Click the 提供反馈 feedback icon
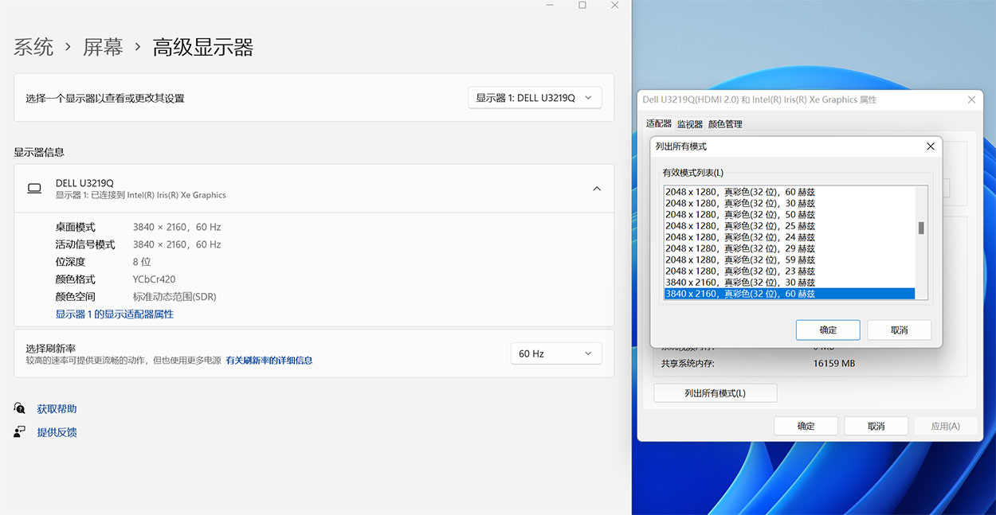Screen dimensions: 996x515 18,431
